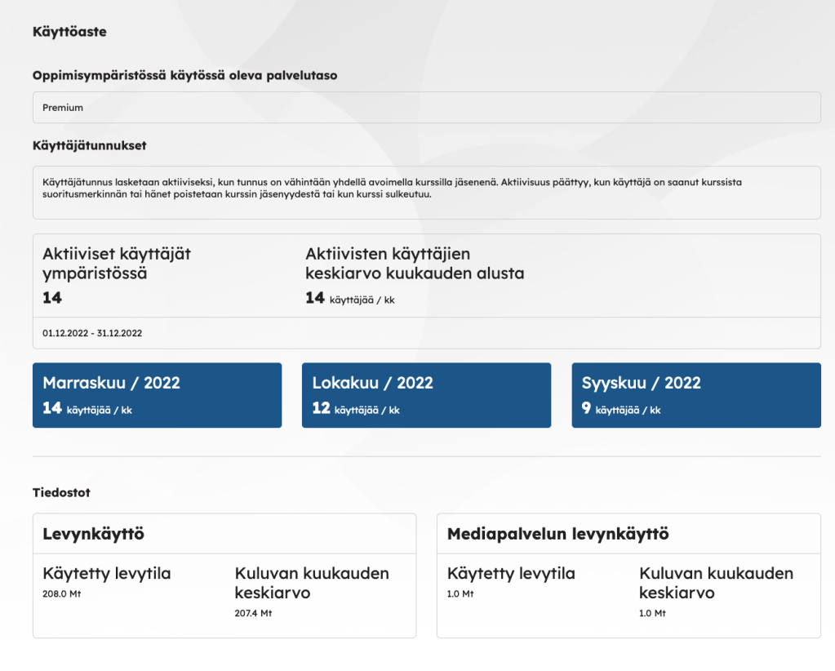835x671 pixels.
Task: Click the Mediapalvelun levynkäyttö panel title
Action: pyautogui.click(x=557, y=534)
